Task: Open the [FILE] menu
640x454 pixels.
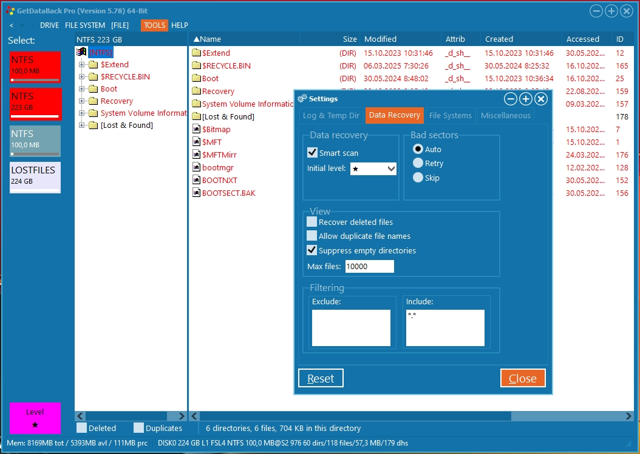Action: [120, 25]
